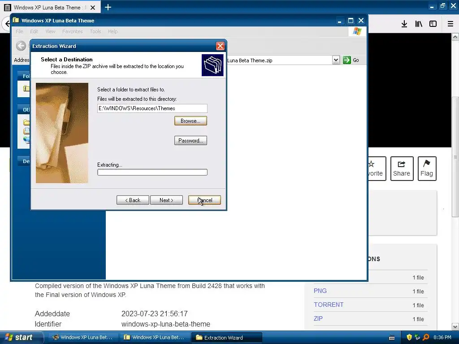Open a new browser tab with plus
The height and width of the screenshot is (344, 459).
coord(108,7)
